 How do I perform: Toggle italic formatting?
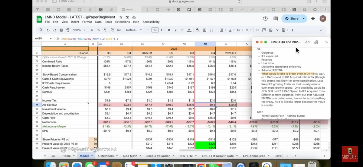pos(175,30)
